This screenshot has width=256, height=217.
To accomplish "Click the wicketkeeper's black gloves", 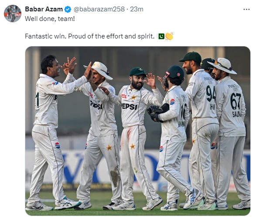I will [157, 113].
